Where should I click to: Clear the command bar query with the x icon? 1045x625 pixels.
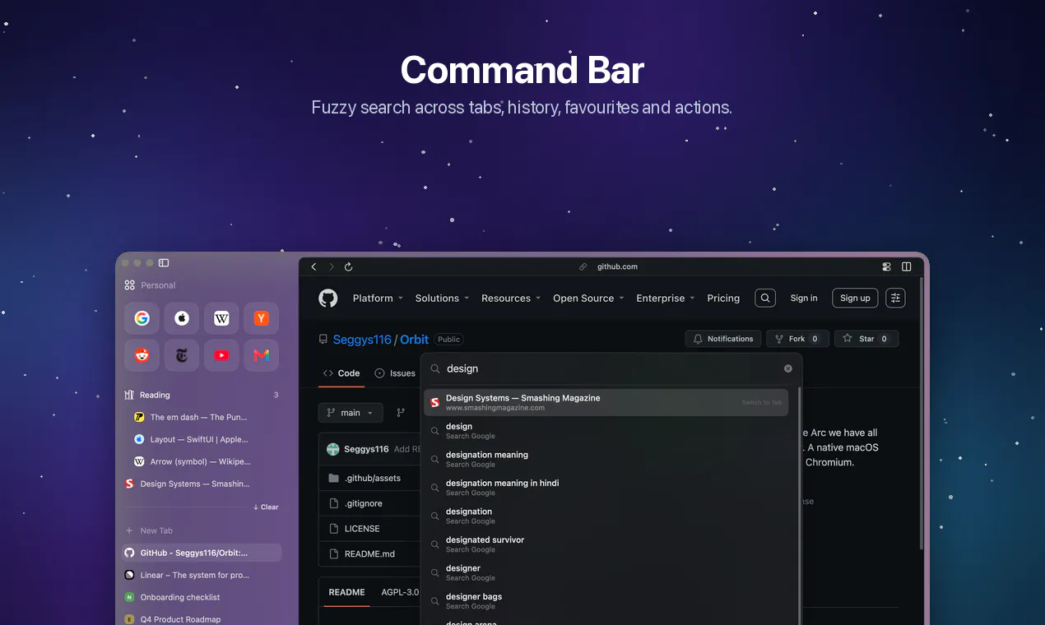point(787,368)
